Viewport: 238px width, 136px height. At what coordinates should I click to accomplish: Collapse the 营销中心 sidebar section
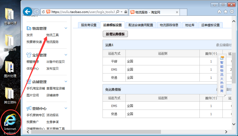coord(66,108)
